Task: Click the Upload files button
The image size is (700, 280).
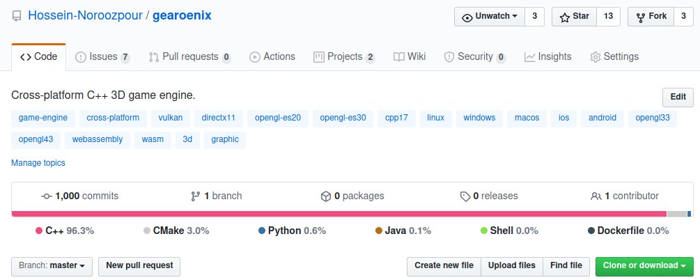Action: (512, 267)
